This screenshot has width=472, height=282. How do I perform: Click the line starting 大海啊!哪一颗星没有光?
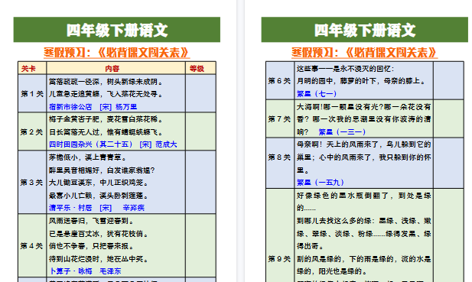(363, 107)
